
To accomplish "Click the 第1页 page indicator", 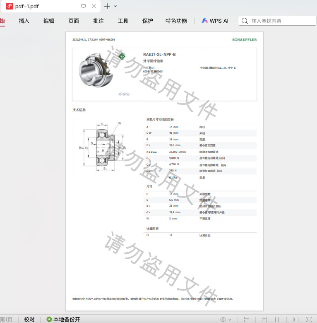I will coord(6,319).
